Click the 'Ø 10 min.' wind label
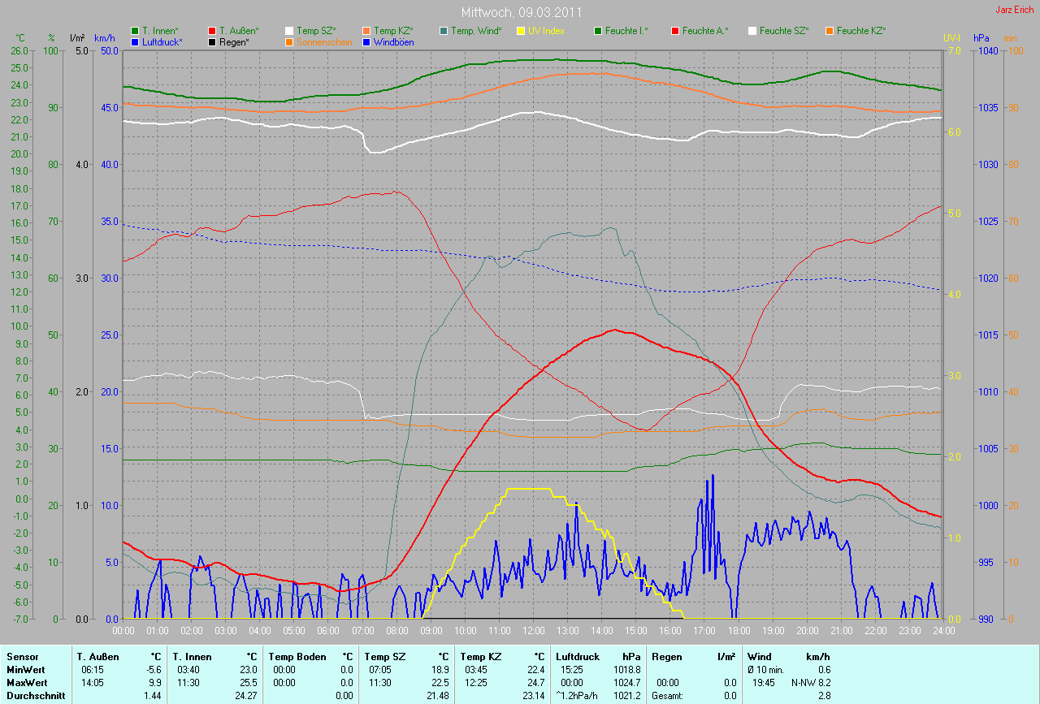The height and width of the screenshot is (704, 1040). (767, 670)
